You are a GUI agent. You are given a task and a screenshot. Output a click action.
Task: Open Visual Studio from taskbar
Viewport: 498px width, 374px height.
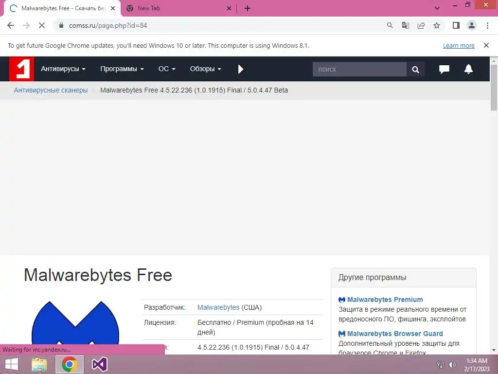click(99, 364)
